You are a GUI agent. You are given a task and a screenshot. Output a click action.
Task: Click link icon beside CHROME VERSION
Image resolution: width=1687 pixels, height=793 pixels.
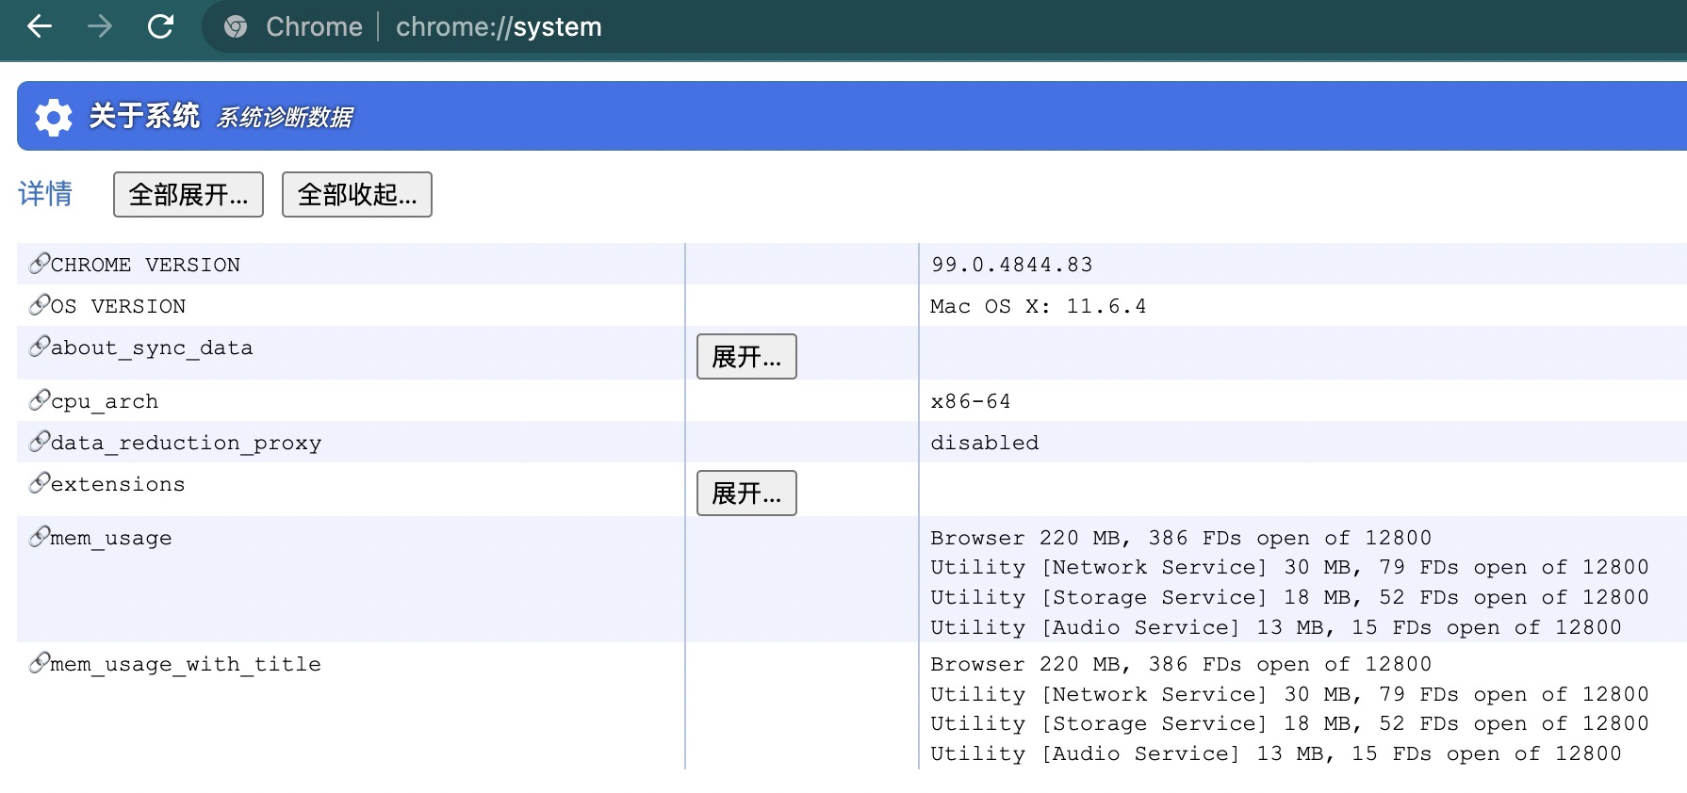(39, 264)
